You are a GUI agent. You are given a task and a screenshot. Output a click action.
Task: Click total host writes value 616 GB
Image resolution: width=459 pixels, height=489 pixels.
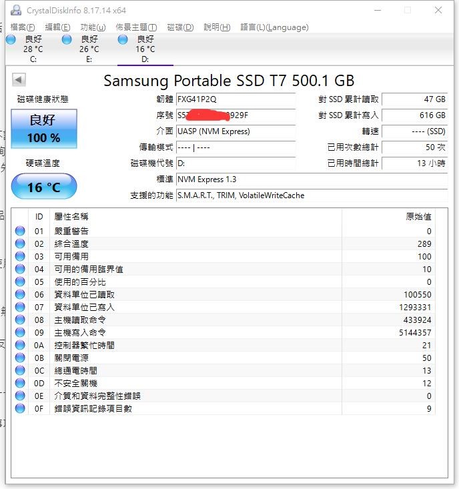click(x=415, y=115)
